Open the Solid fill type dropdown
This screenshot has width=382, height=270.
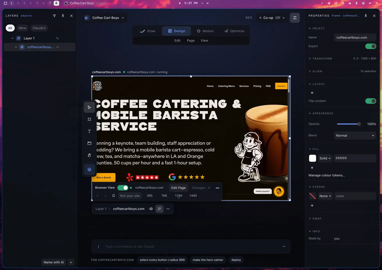(325, 158)
